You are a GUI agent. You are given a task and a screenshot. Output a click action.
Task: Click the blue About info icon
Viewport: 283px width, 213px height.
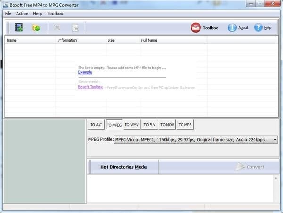[x=232, y=28]
